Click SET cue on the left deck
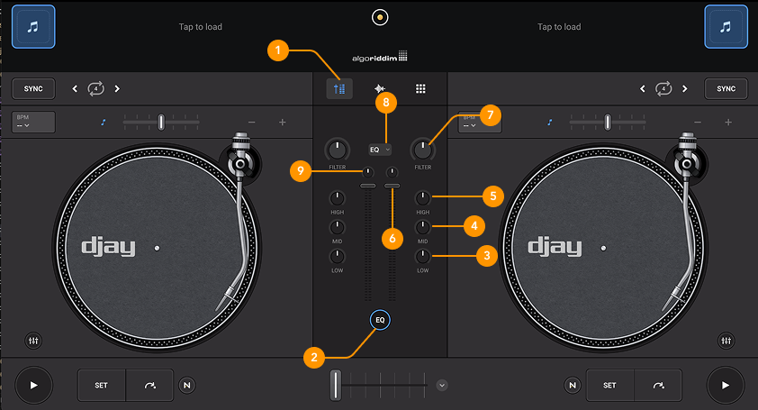This screenshot has width=758, height=410. [x=102, y=386]
